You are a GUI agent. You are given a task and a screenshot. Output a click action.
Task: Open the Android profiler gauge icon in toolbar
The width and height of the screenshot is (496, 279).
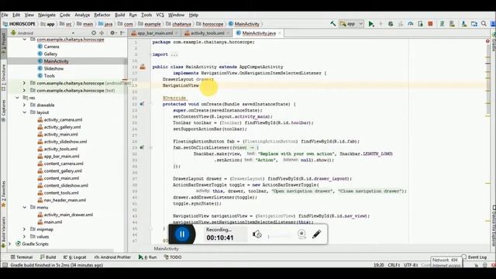point(411,24)
